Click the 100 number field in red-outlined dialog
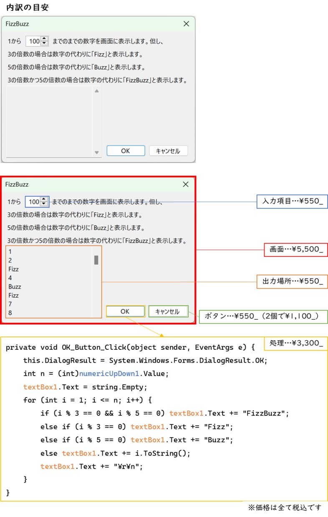This screenshot has width=328, height=517. [x=33, y=202]
